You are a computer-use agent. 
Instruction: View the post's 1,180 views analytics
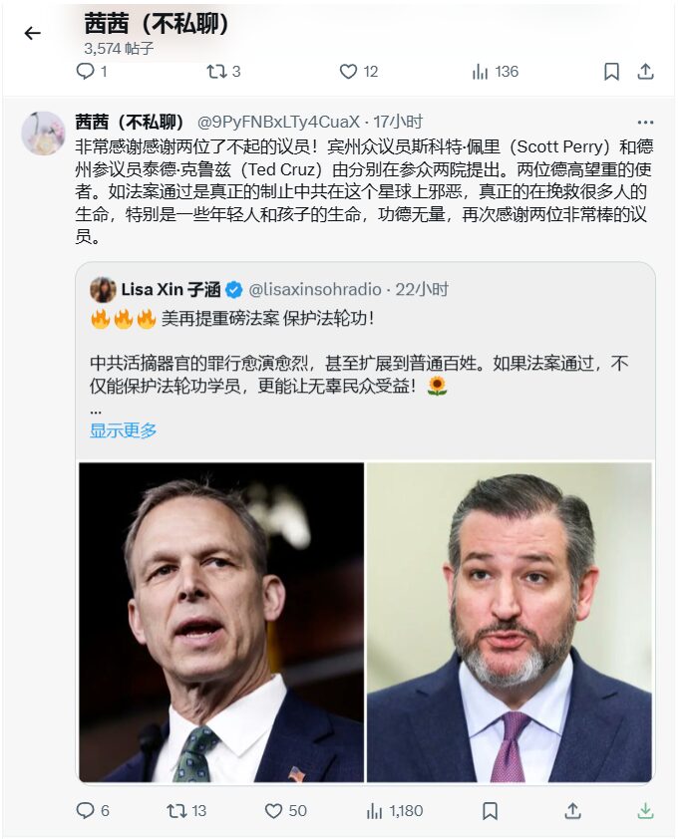[395, 811]
